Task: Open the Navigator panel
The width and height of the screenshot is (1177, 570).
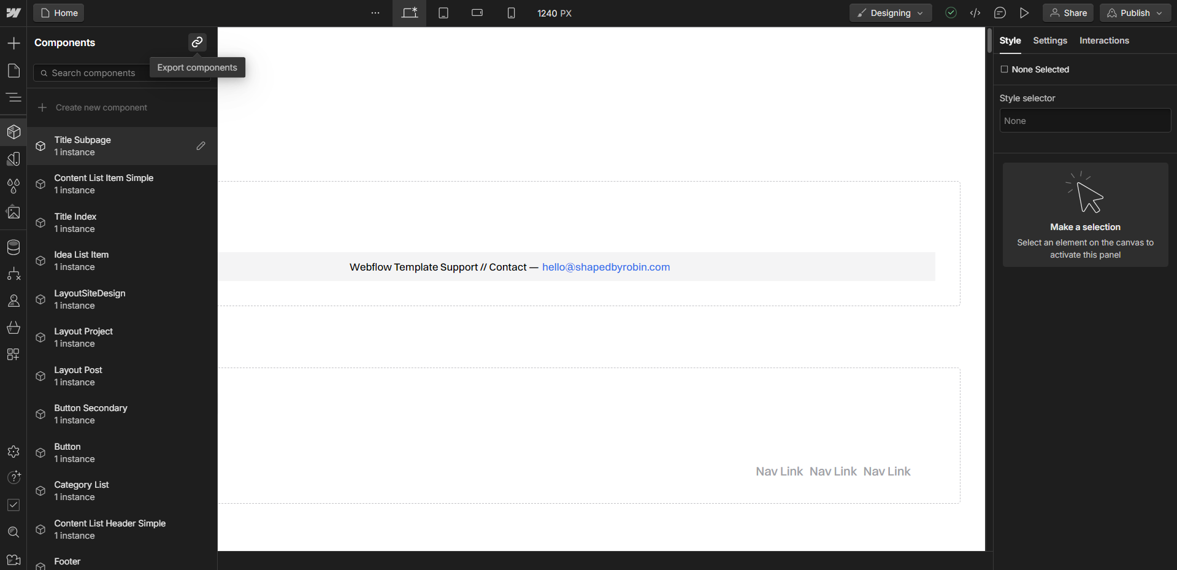Action: click(x=13, y=98)
